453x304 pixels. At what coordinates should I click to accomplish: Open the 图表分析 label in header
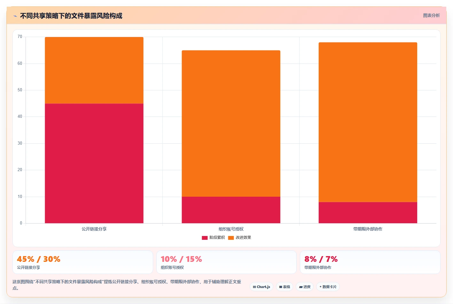coord(431,15)
